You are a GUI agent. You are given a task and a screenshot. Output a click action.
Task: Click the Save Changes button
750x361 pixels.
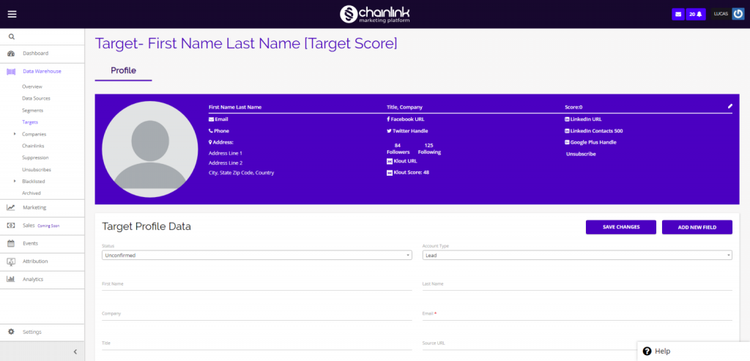621,227
